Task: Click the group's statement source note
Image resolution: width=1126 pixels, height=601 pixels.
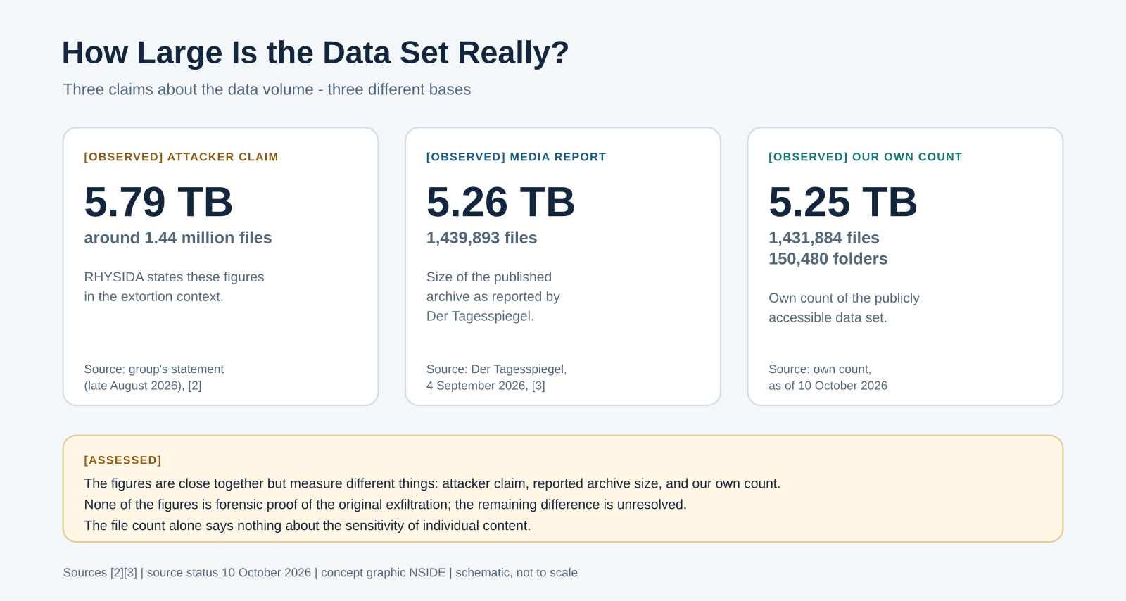Action: click(153, 377)
